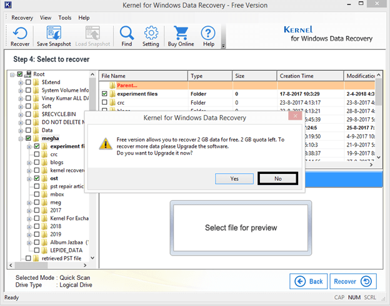Image resolution: width=390 pixels, height=306 pixels.
Task: Check the retrieved PST file checkbox
Action: click(28, 258)
